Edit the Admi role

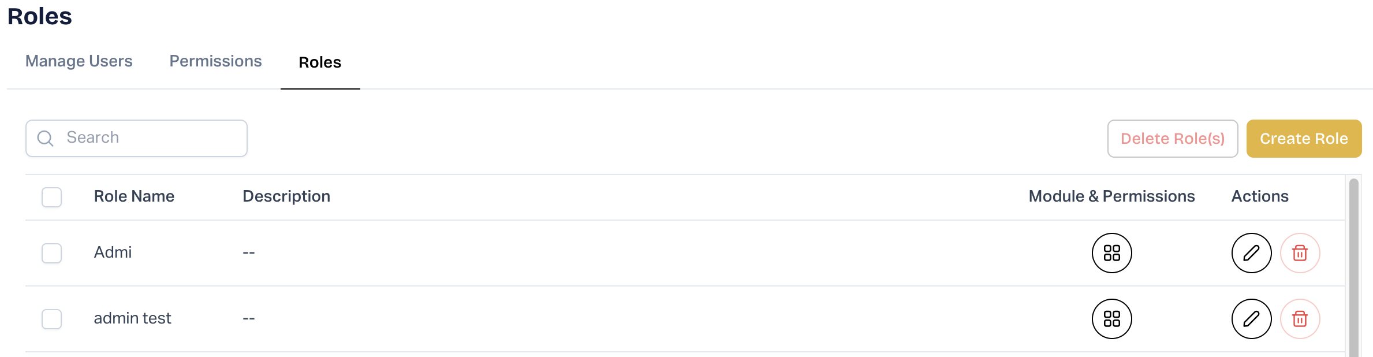(1251, 253)
